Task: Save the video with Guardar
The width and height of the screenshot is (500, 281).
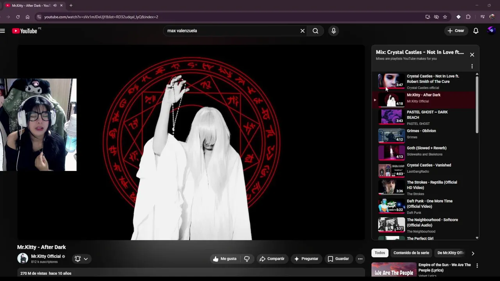Action: pos(338,259)
